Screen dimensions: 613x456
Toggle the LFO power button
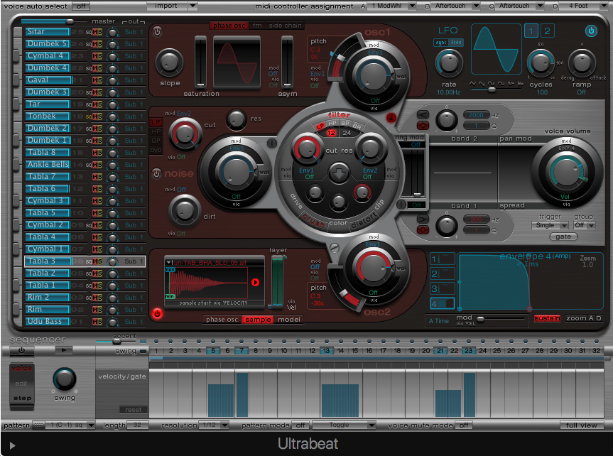pos(591,31)
